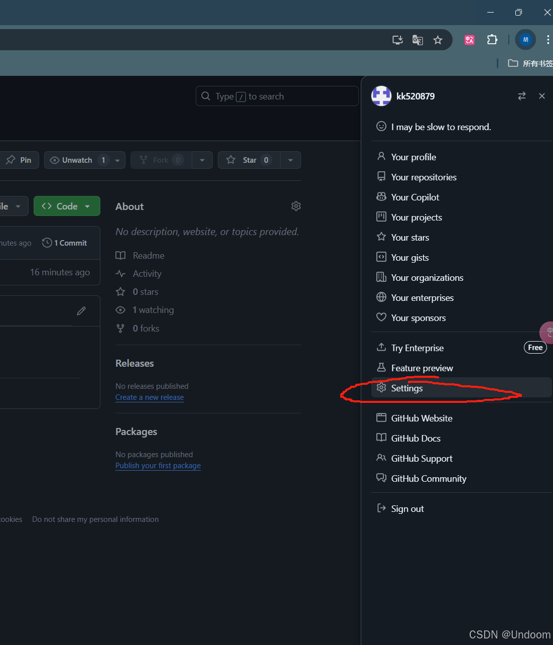Open Your organizations
The width and height of the screenshot is (553, 645).
[461, 277]
